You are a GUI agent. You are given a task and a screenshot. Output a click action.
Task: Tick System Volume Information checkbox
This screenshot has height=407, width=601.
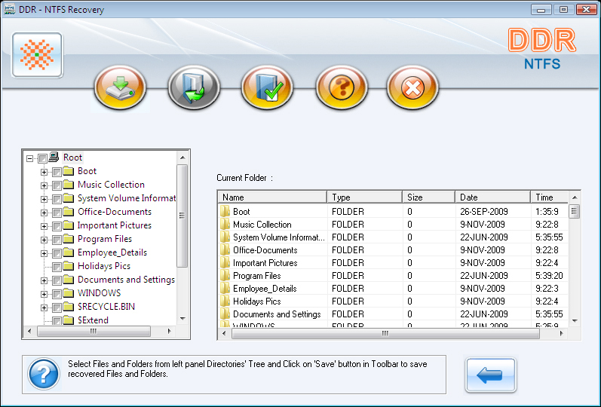[57, 199]
